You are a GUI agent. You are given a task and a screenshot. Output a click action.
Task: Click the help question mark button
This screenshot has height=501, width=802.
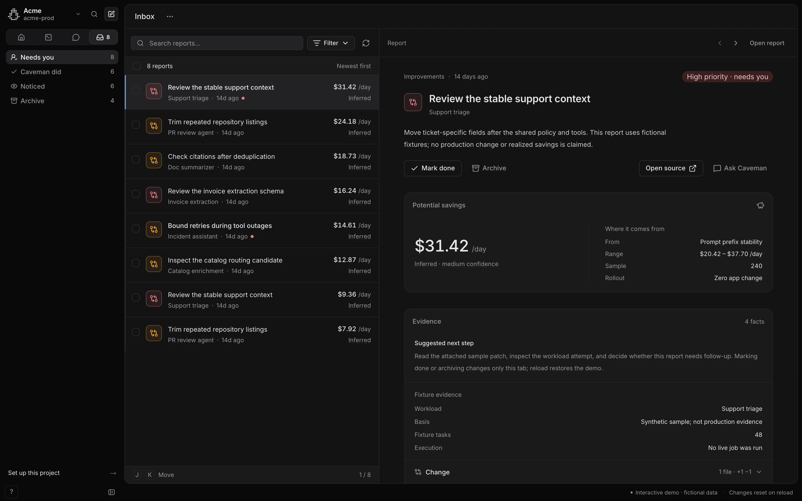tap(12, 492)
